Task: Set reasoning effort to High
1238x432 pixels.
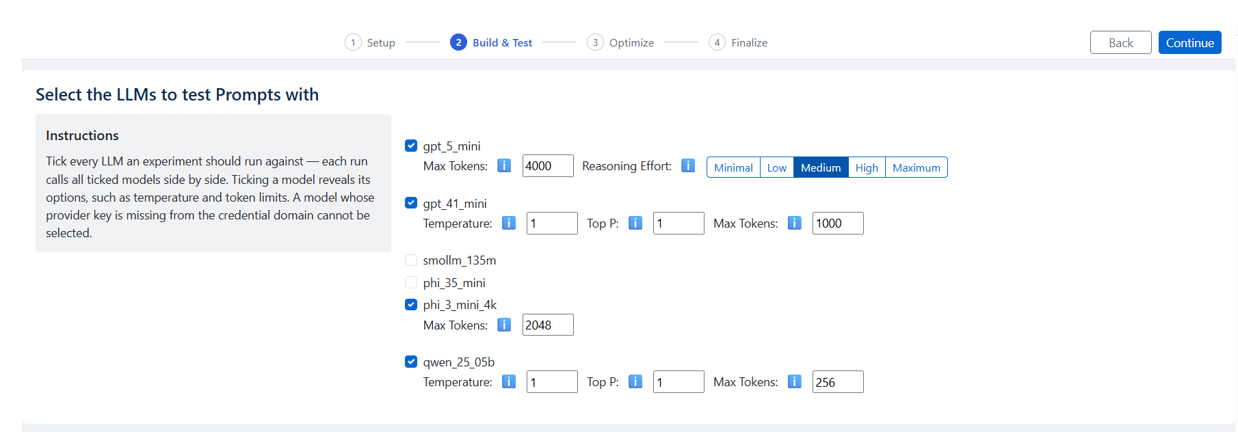Action: (867, 167)
